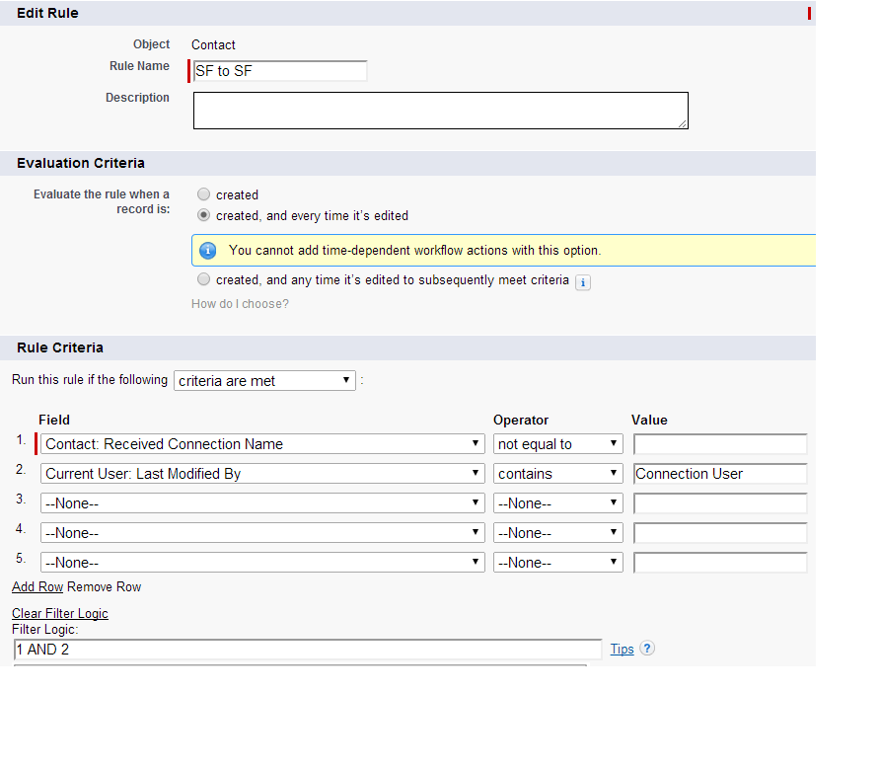880x770 pixels.
Task: Open the 'Current User: Last Modified By' dropdown
Action: point(262,474)
